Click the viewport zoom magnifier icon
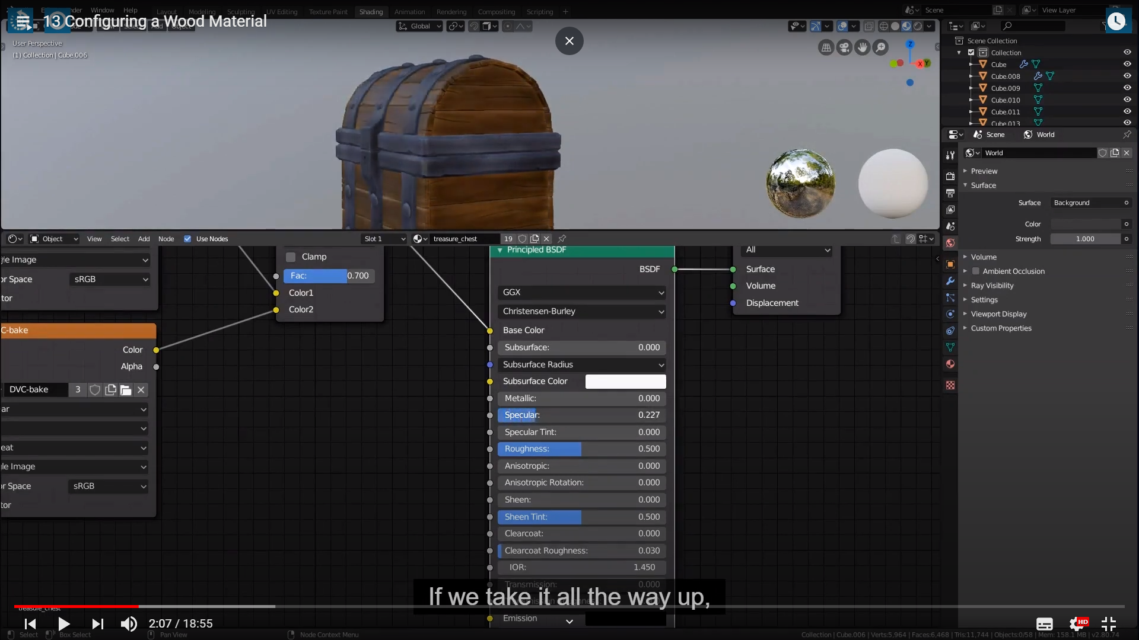 coord(881,47)
